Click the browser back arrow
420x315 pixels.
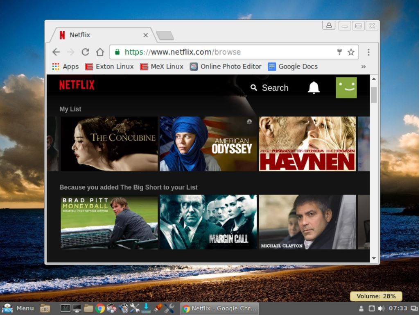(x=56, y=52)
